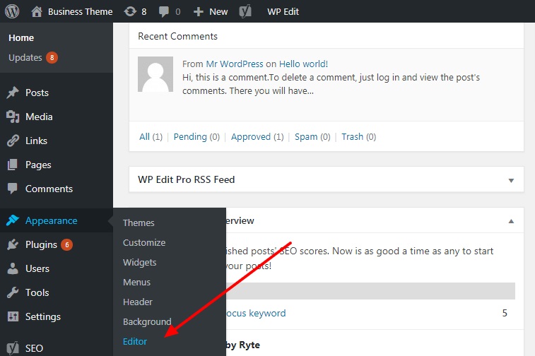The height and width of the screenshot is (356, 535).
Task: Go to the Media library
Action: (x=39, y=117)
